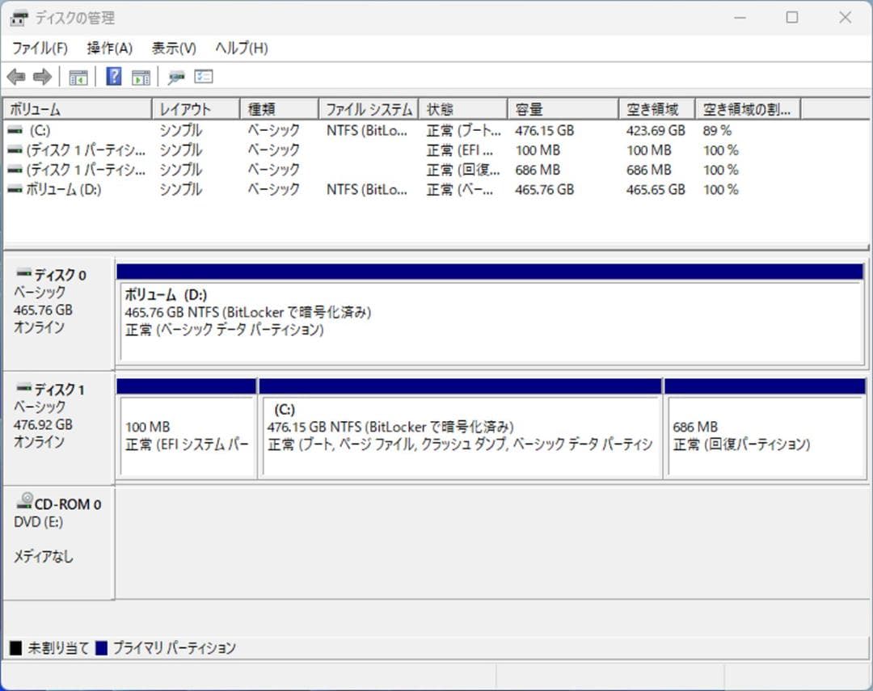873x691 pixels.
Task: Click the Back navigation arrow on toolbar
Action: pos(18,76)
